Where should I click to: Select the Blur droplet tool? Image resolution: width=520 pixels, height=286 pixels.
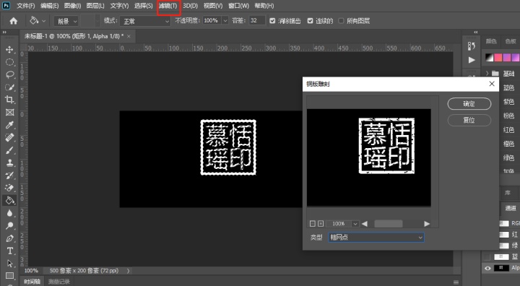(9, 213)
